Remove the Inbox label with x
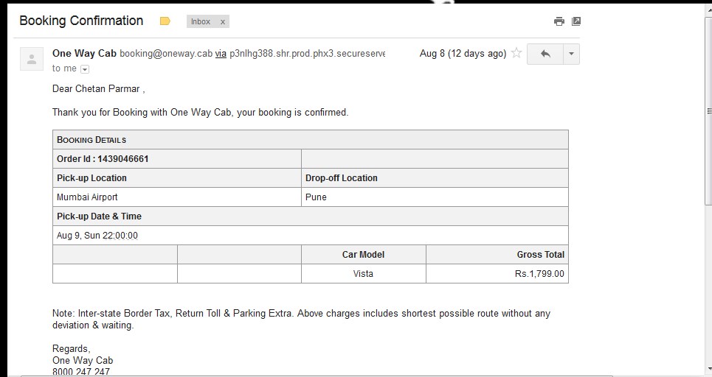The width and height of the screenshot is (712, 377). click(223, 21)
